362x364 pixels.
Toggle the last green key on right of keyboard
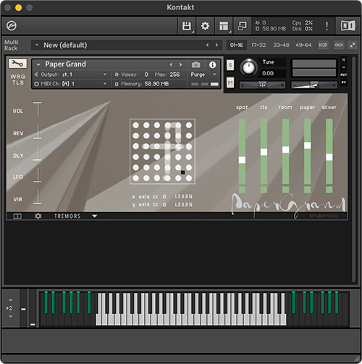click(337, 302)
